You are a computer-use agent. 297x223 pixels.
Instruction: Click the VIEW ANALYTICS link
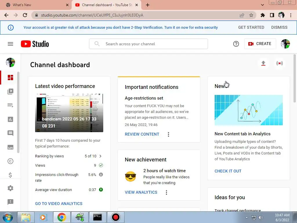click(141, 192)
